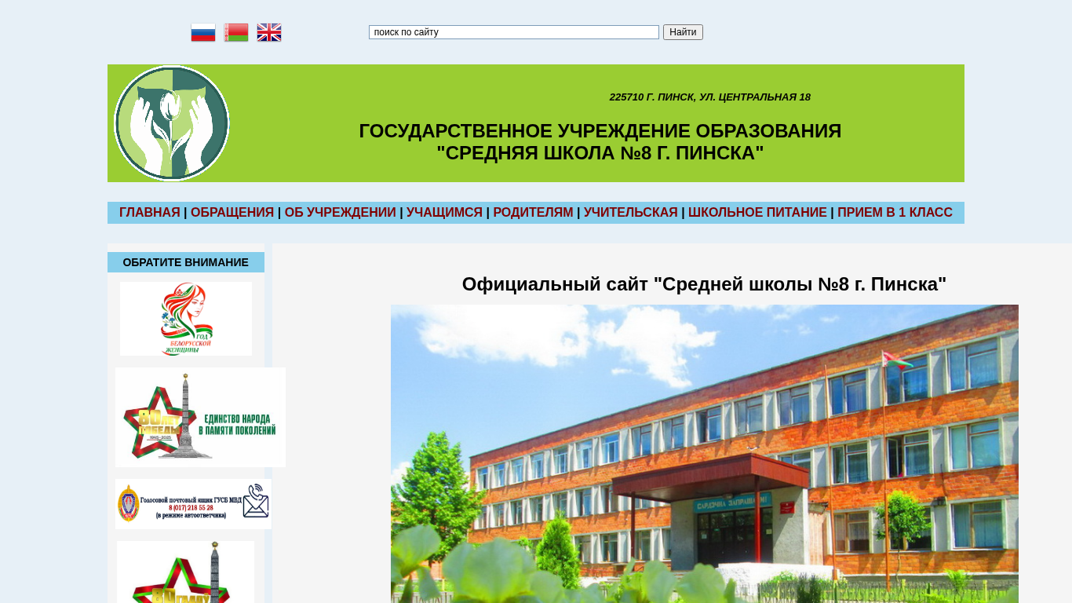Viewport: 1072px width, 603px height.
Task: Click the Найти search button
Action: click(x=683, y=32)
